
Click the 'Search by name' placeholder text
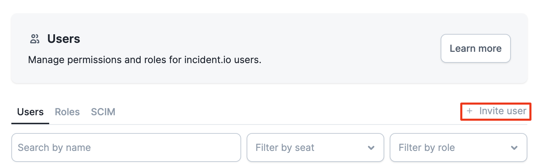point(54,148)
